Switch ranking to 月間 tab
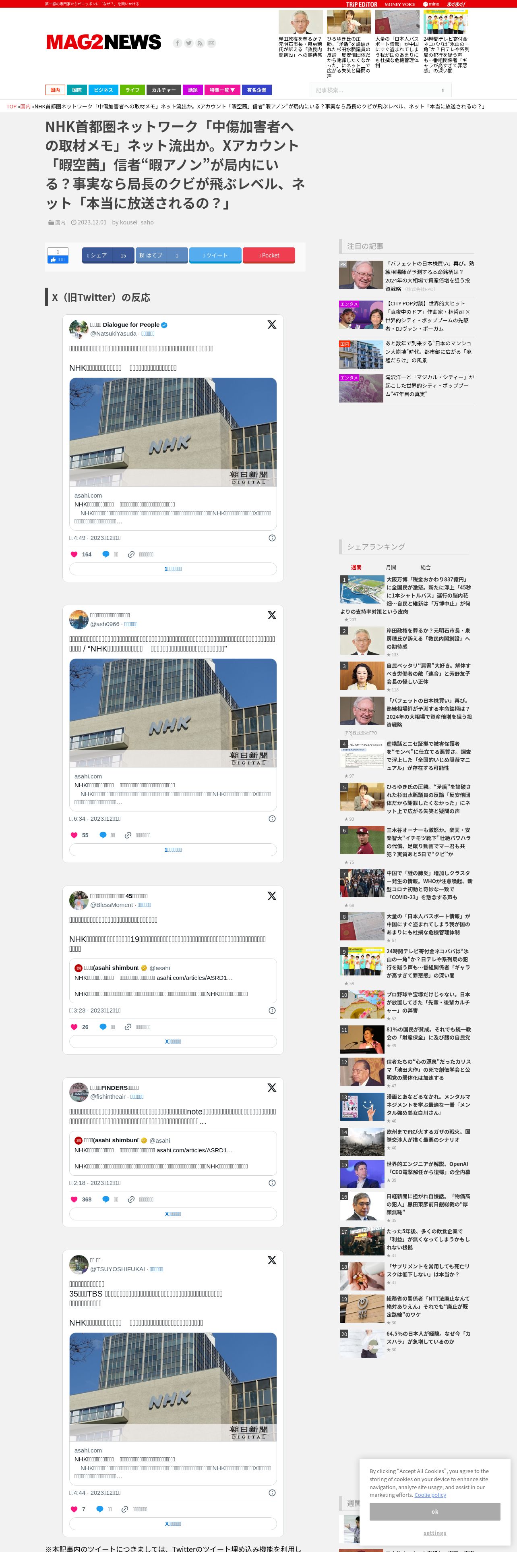The height and width of the screenshot is (1552, 517). [391, 567]
